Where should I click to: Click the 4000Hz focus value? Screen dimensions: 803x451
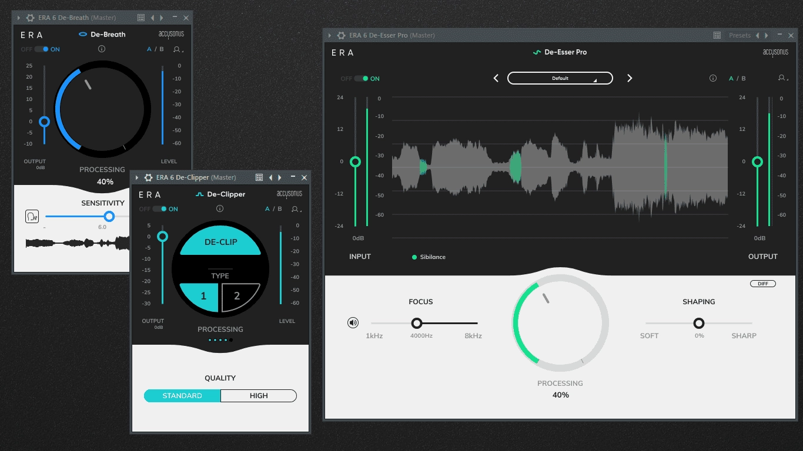421,336
